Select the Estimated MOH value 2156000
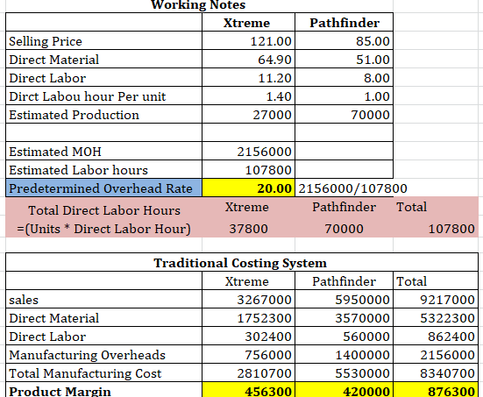The width and height of the screenshot is (483, 397). point(248,152)
